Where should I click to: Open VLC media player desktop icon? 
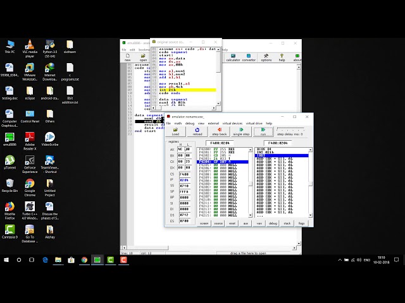(30, 49)
